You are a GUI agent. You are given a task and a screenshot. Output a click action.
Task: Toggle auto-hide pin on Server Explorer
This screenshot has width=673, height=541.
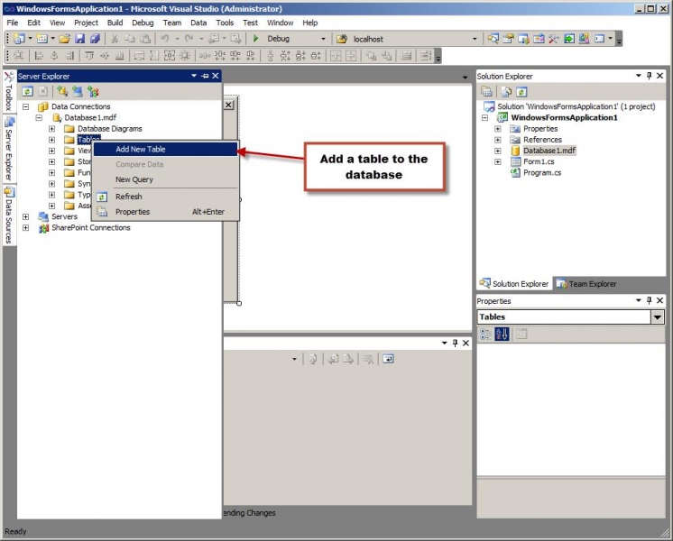pos(205,76)
